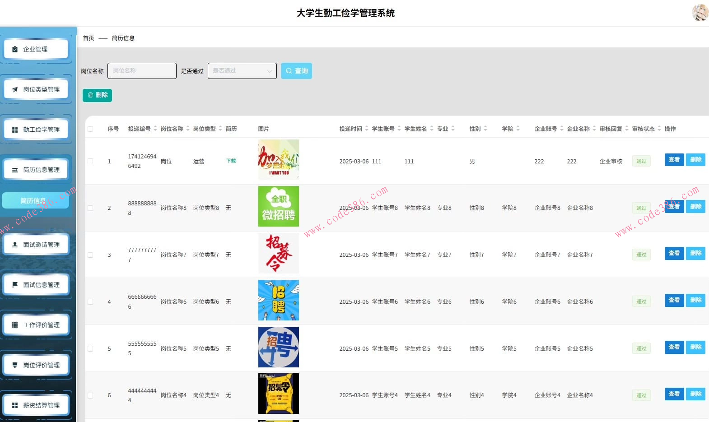Image resolution: width=709 pixels, height=422 pixels.
Task: Sort by 投递时间 column arrows
Action: click(367, 129)
